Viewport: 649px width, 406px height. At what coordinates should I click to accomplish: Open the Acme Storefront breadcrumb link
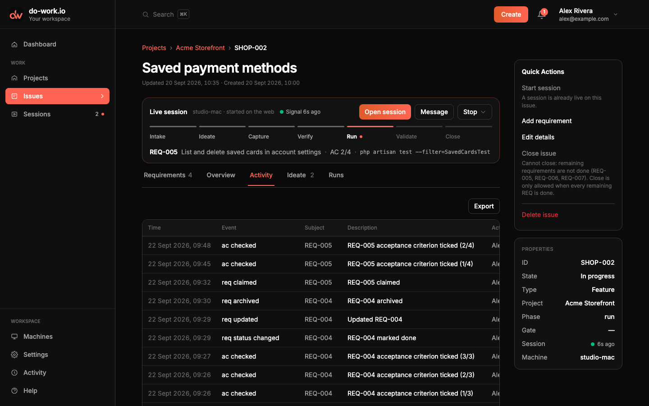pyautogui.click(x=200, y=48)
